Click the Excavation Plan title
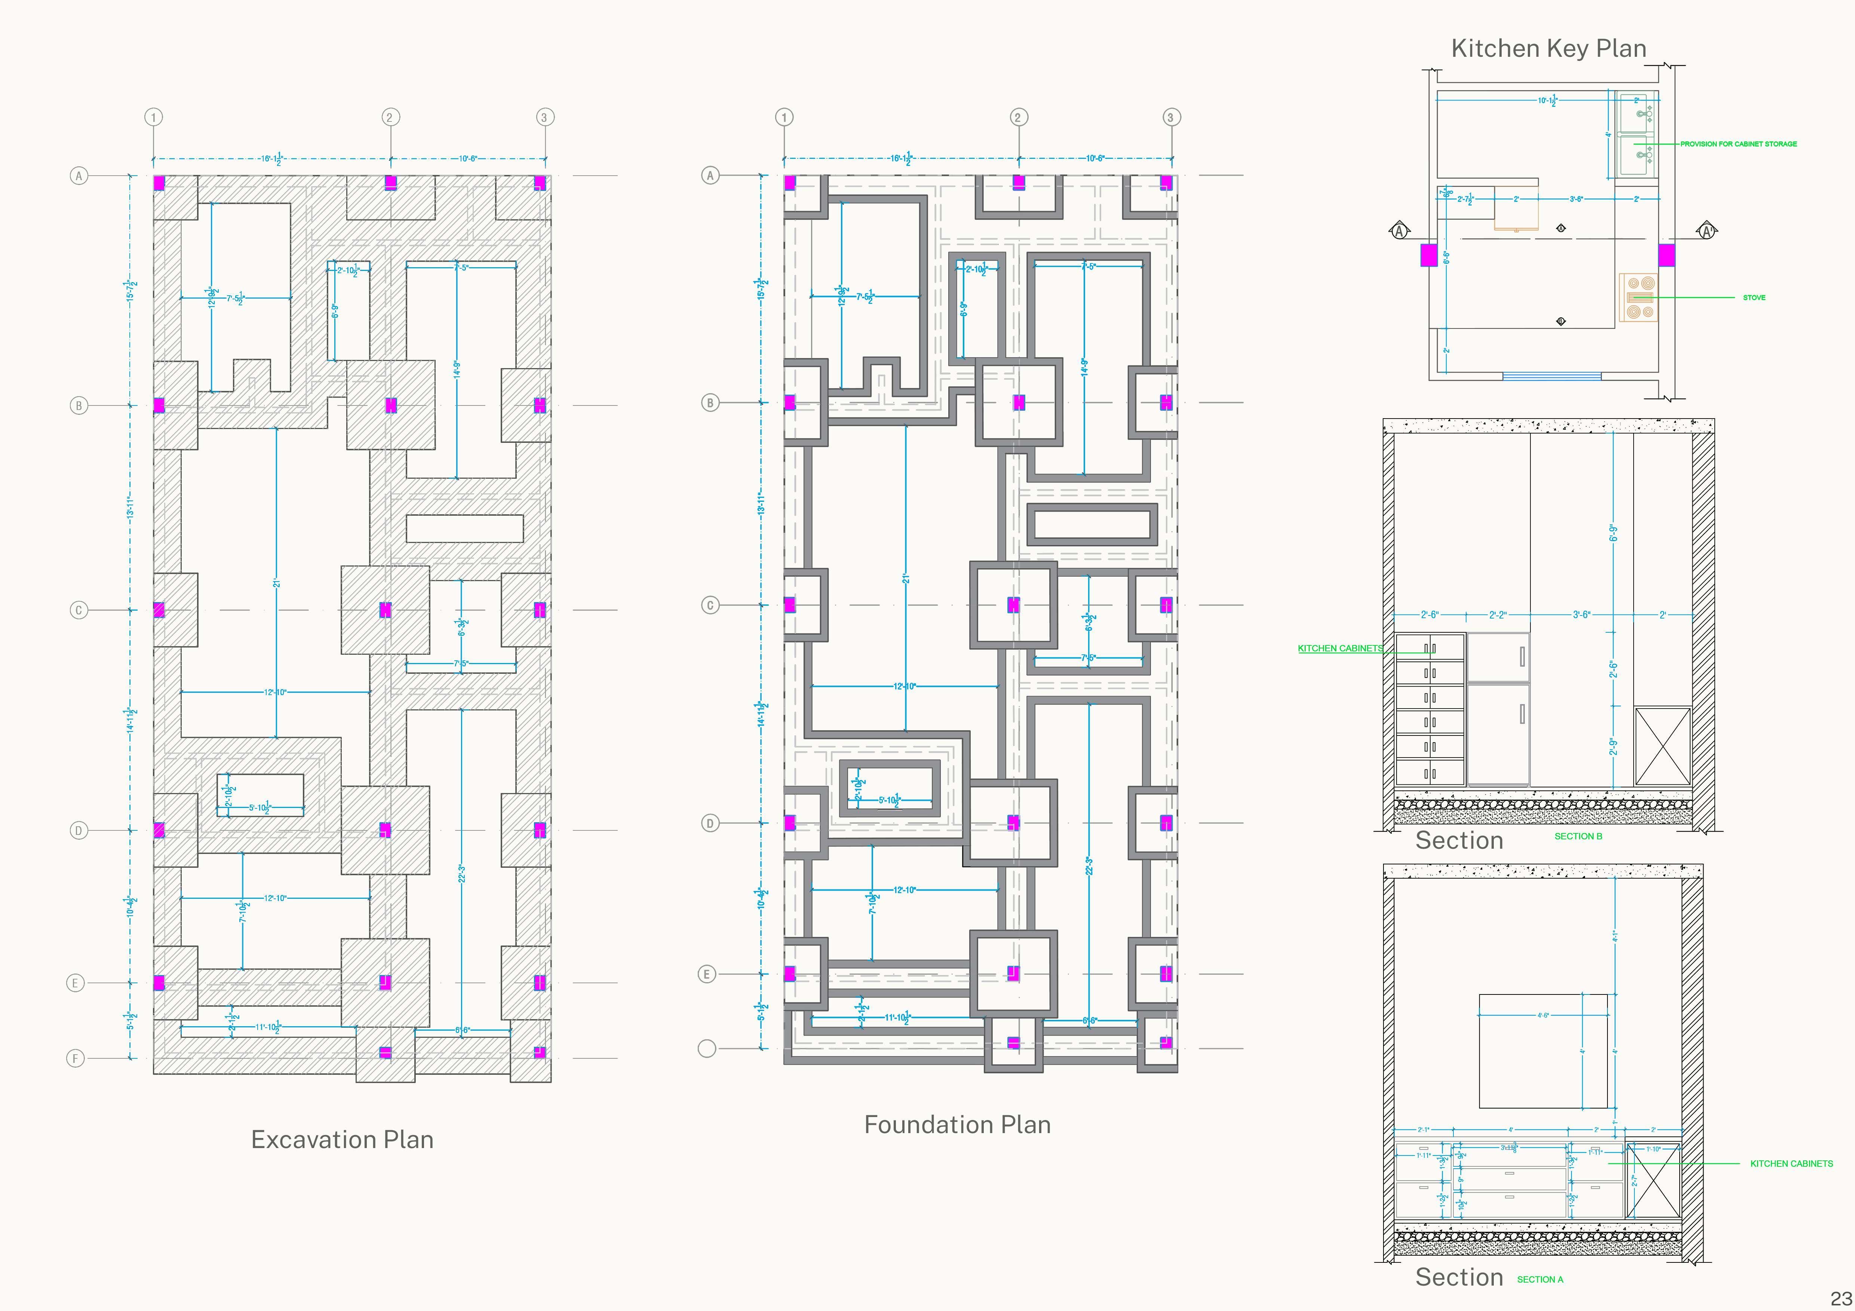 (x=342, y=1139)
